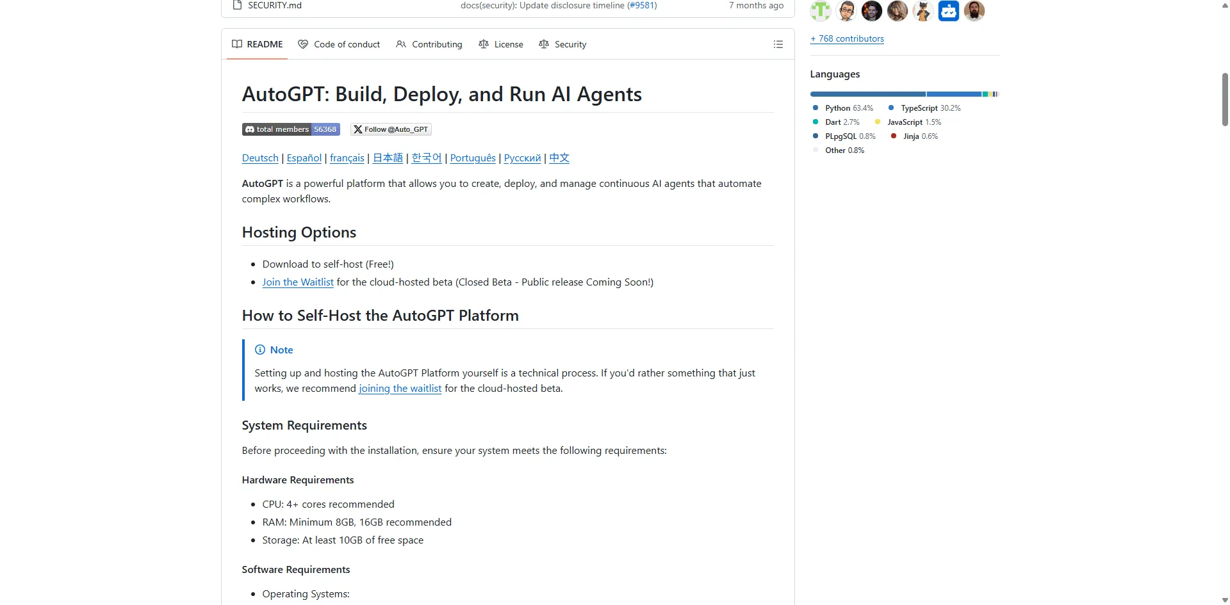
Task: Click the Join the Waitlist link
Action: 298,282
